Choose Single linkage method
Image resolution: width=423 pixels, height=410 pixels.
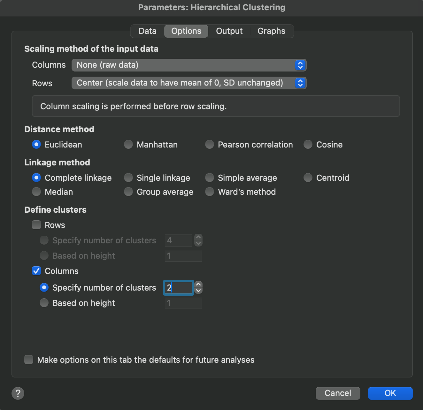(x=128, y=178)
